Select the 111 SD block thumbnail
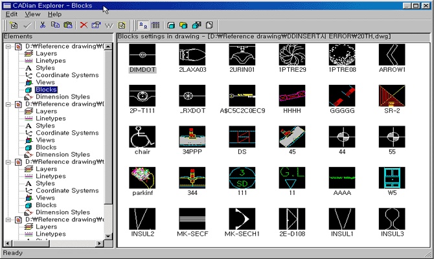The height and width of the screenshot is (259, 434). click(242, 178)
